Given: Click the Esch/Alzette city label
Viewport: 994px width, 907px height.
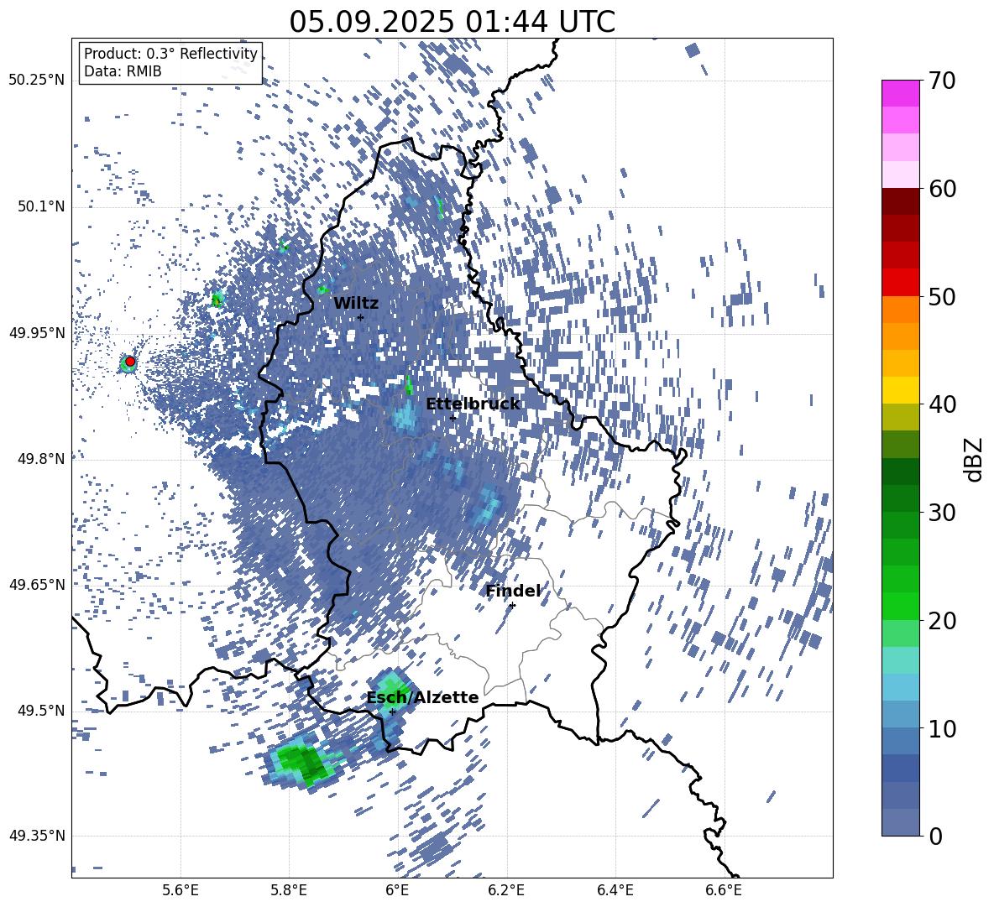Looking at the screenshot, I should [423, 697].
